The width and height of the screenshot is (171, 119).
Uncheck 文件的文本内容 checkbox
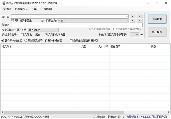(46, 35)
